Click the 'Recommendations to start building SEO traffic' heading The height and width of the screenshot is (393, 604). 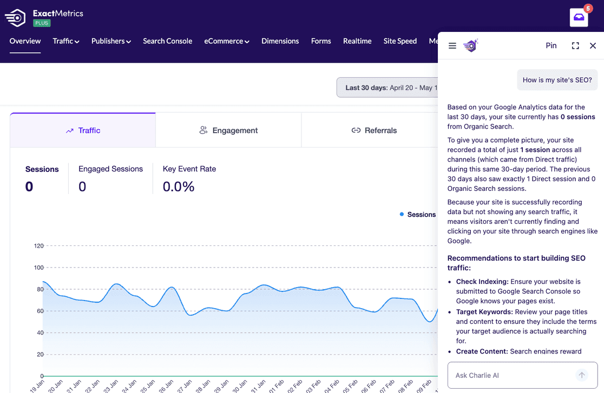click(516, 263)
